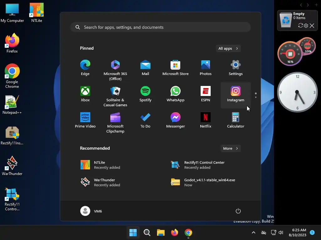The image size is (321, 240).
Task: Expand More recommended items
Action: (x=231, y=148)
